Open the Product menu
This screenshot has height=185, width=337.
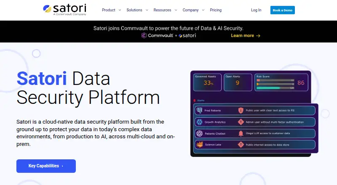pyautogui.click(x=109, y=10)
